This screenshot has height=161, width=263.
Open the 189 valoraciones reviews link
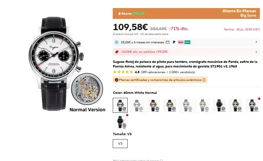(x=153, y=72)
